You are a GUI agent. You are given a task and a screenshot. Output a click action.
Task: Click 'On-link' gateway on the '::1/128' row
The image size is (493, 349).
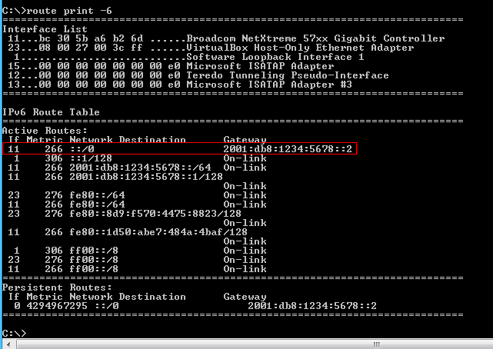pyautogui.click(x=245, y=158)
